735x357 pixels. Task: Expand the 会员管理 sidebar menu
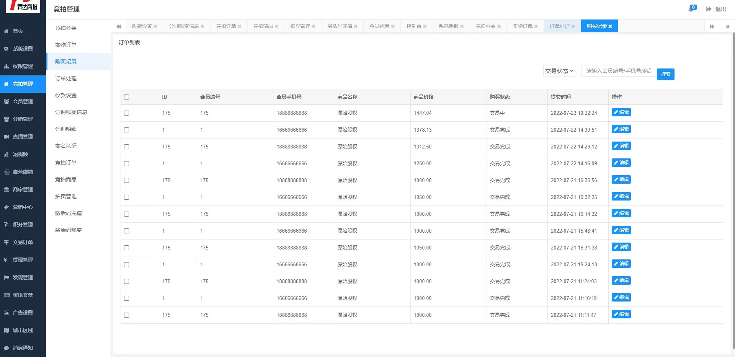(23, 101)
